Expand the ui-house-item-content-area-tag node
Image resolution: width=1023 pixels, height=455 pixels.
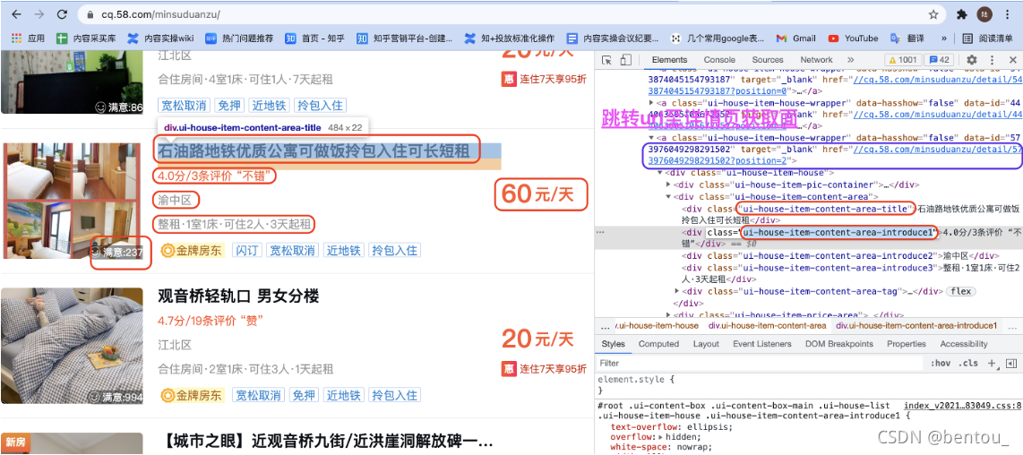[x=677, y=291]
